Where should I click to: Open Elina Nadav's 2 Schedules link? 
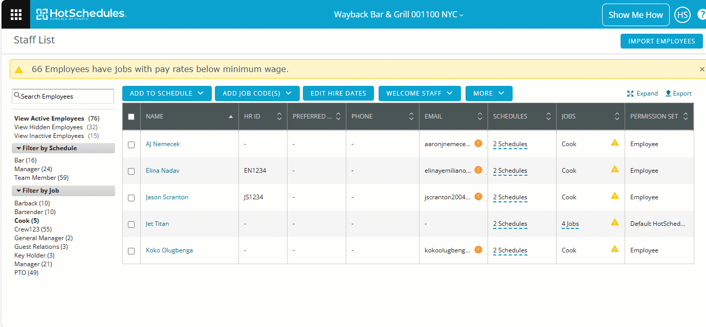click(x=510, y=171)
